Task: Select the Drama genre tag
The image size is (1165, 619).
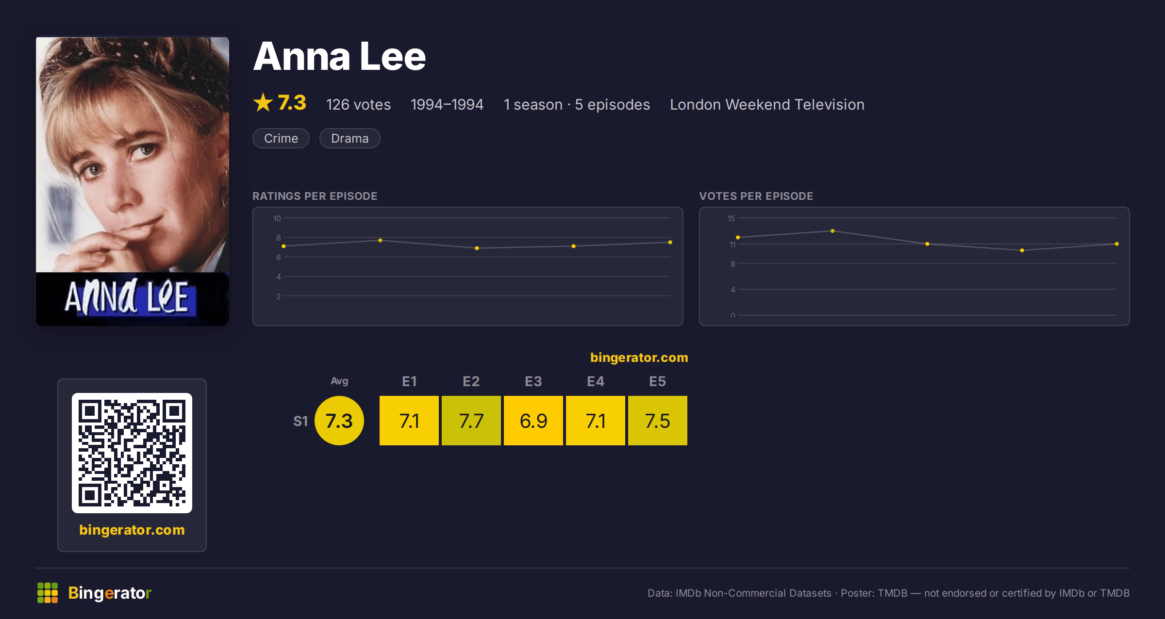Action: pos(350,138)
